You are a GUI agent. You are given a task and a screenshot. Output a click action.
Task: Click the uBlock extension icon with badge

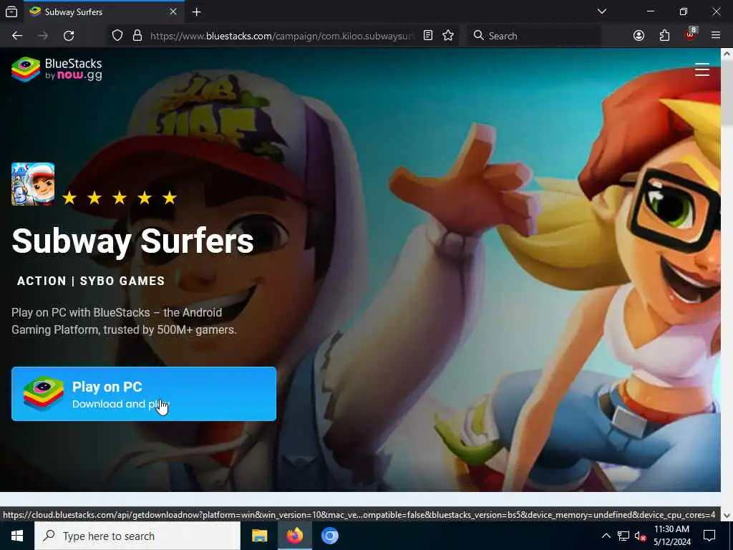click(691, 34)
